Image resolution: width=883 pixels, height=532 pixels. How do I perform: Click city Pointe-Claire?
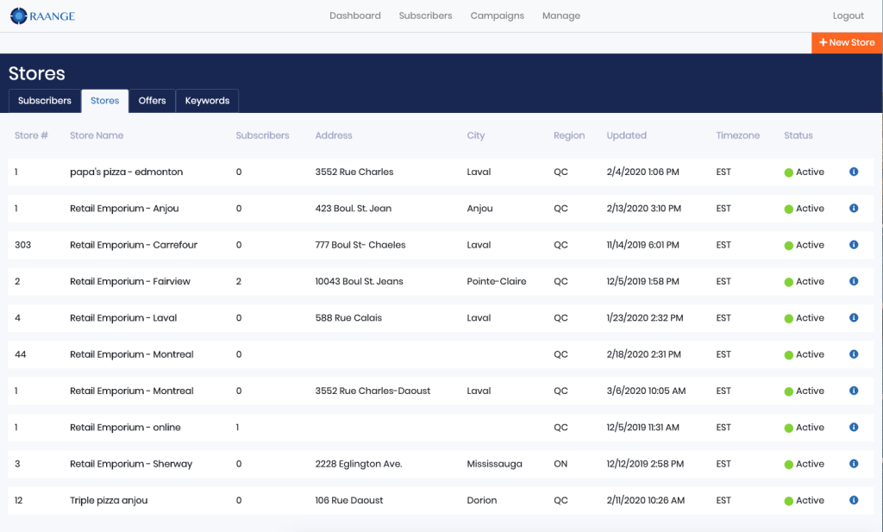[497, 281]
